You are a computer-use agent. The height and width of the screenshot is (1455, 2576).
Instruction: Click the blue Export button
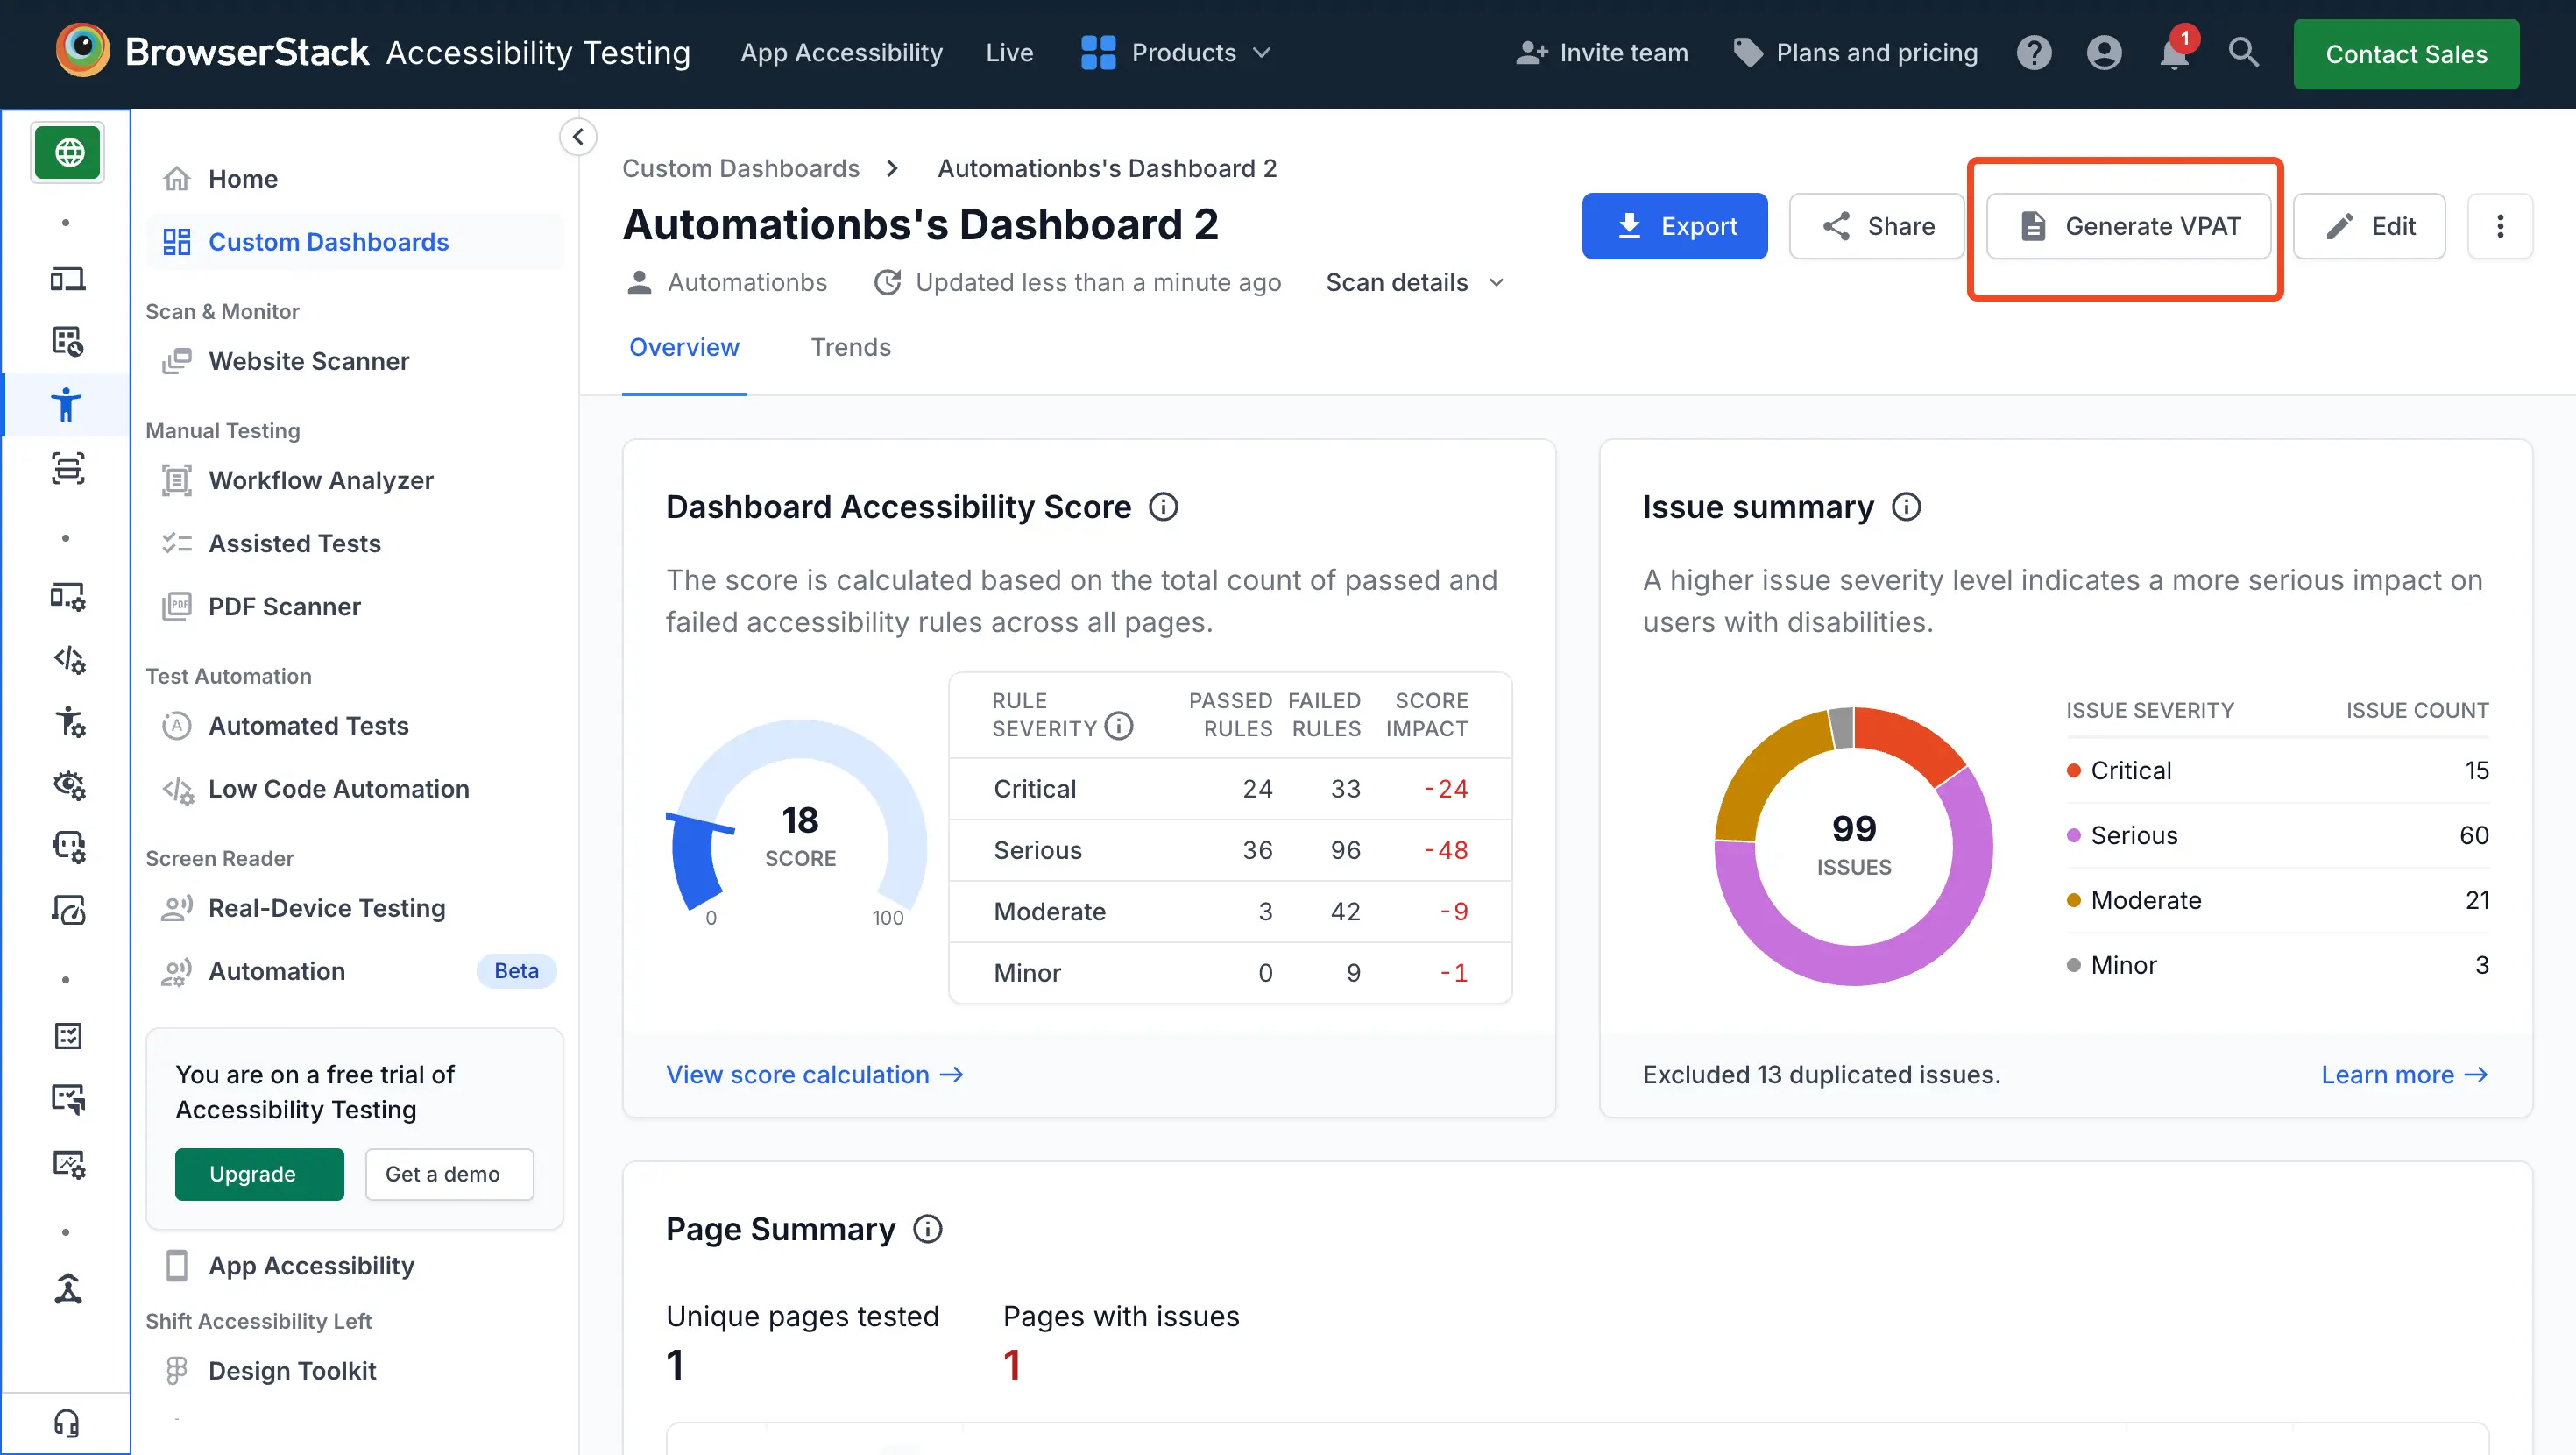coord(1674,226)
